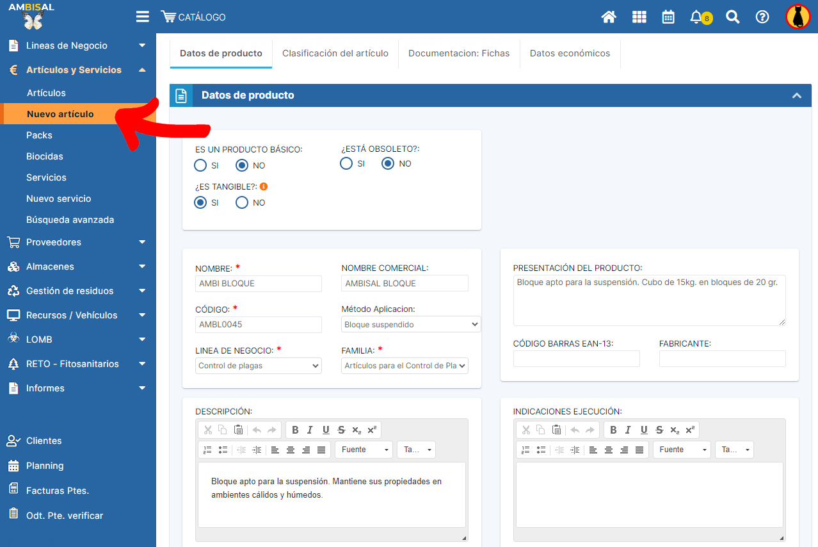
Task: Open the help question mark icon
Action: tap(762, 17)
